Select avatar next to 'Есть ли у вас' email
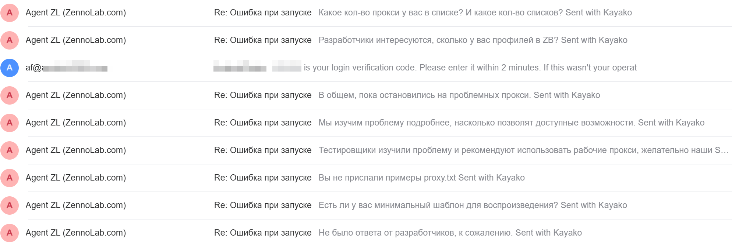 point(10,205)
